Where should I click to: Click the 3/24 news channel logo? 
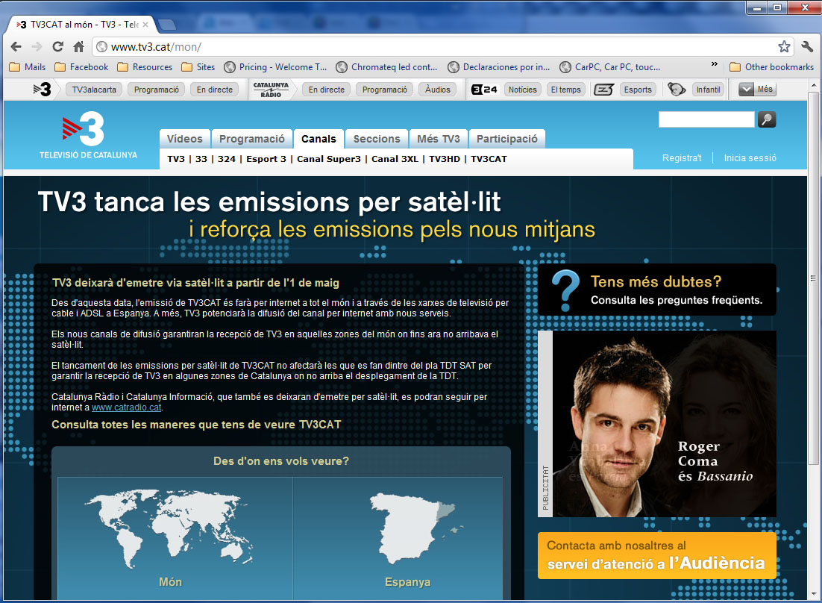[485, 90]
